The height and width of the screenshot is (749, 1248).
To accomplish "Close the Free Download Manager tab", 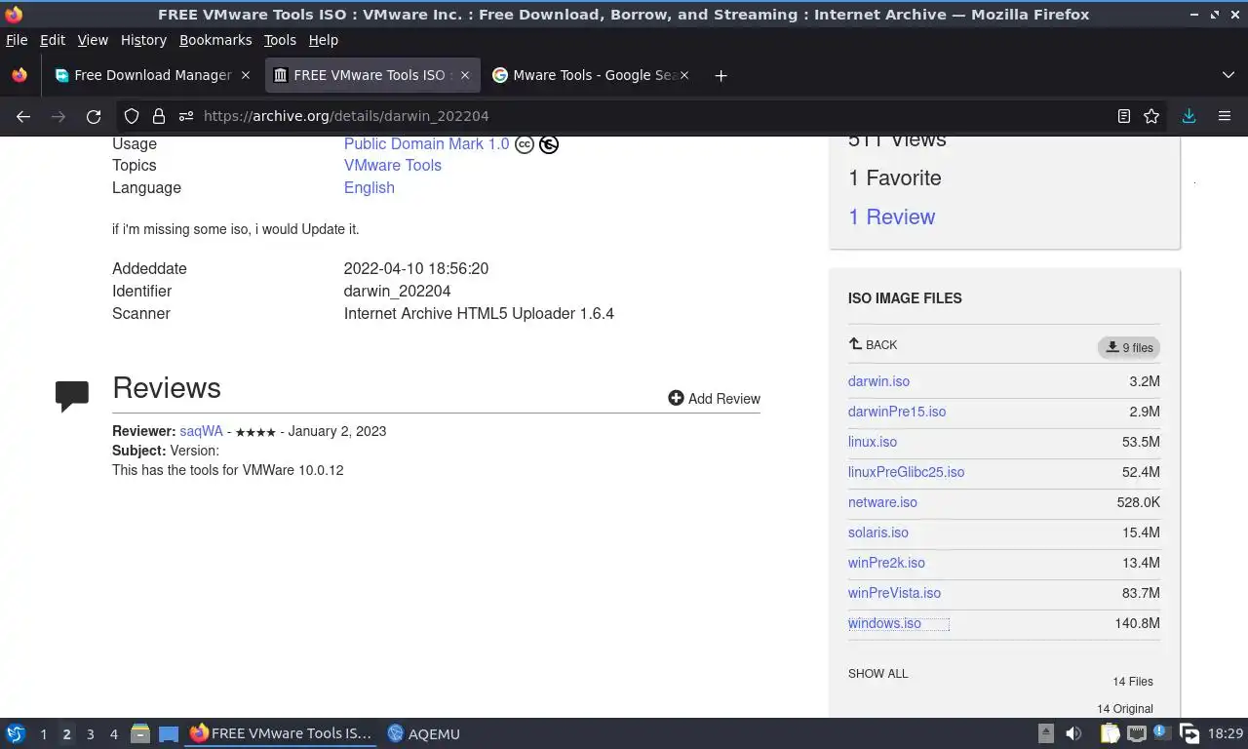I will pyautogui.click(x=246, y=75).
